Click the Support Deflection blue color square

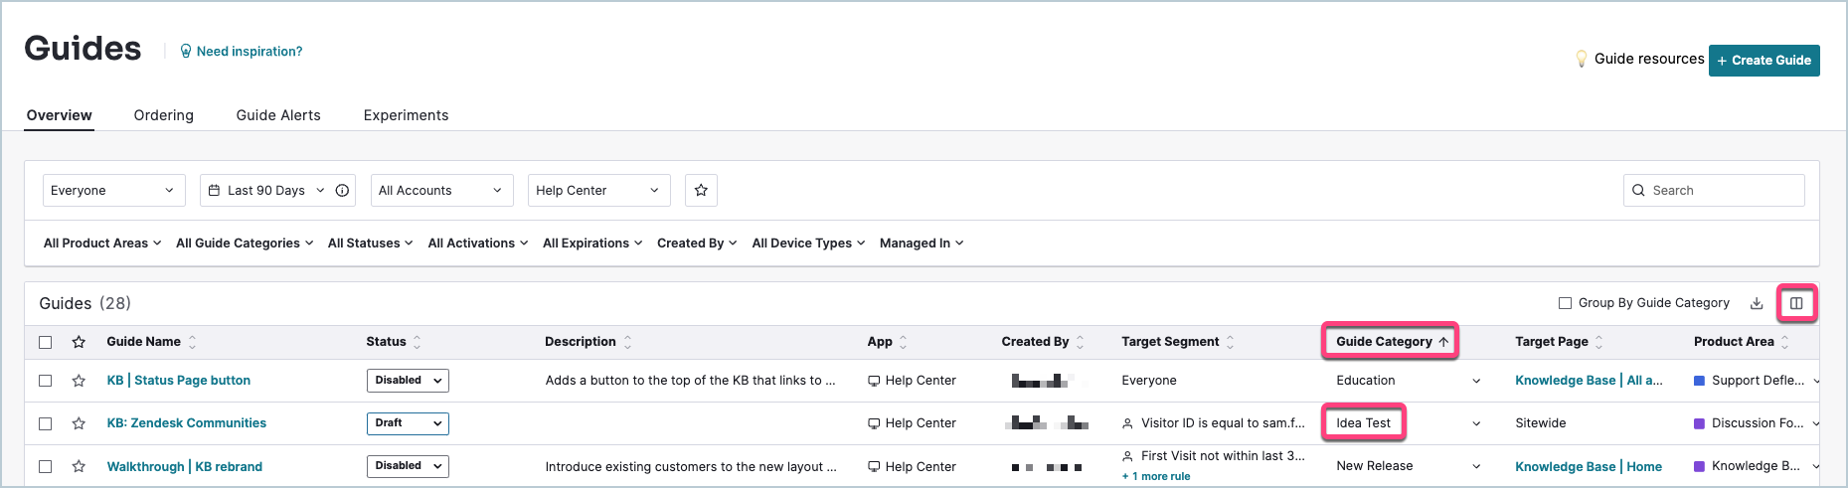(x=1699, y=381)
